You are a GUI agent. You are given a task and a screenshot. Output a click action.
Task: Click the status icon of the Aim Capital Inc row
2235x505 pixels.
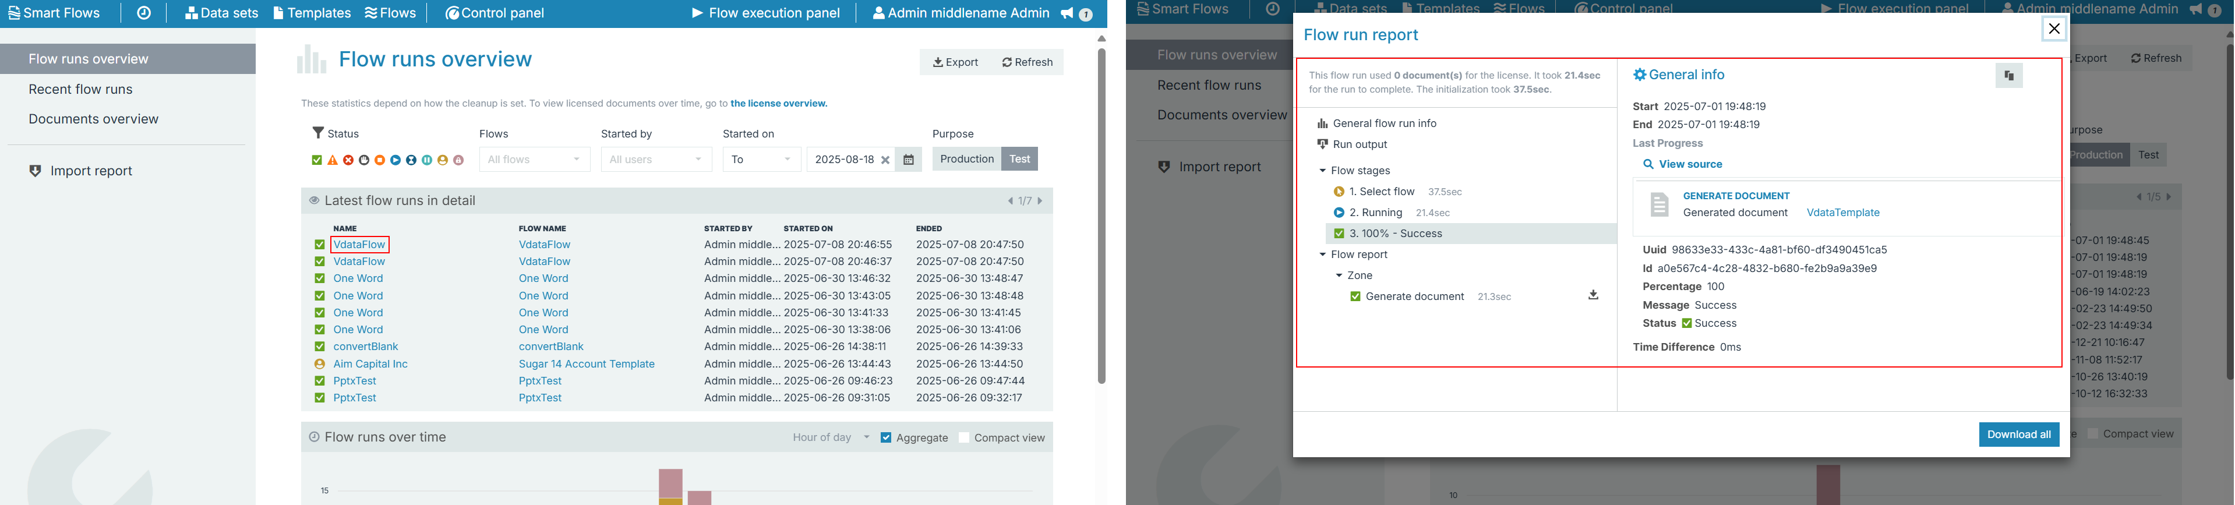[319, 365]
